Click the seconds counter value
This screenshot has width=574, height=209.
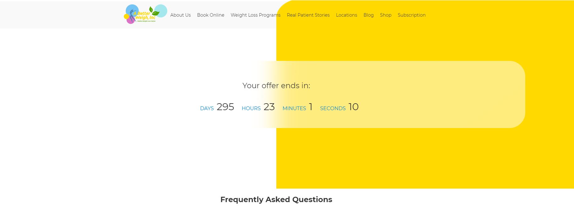[x=354, y=107]
